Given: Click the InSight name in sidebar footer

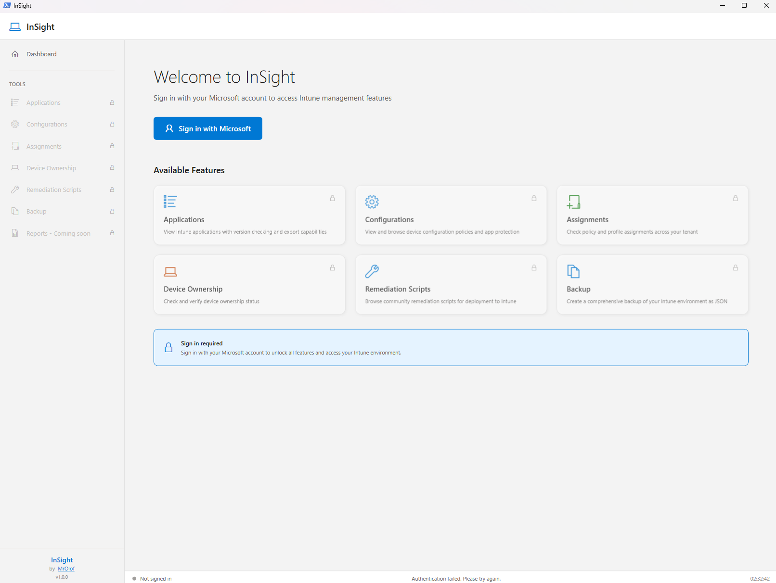Looking at the screenshot, I should click(x=62, y=560).
